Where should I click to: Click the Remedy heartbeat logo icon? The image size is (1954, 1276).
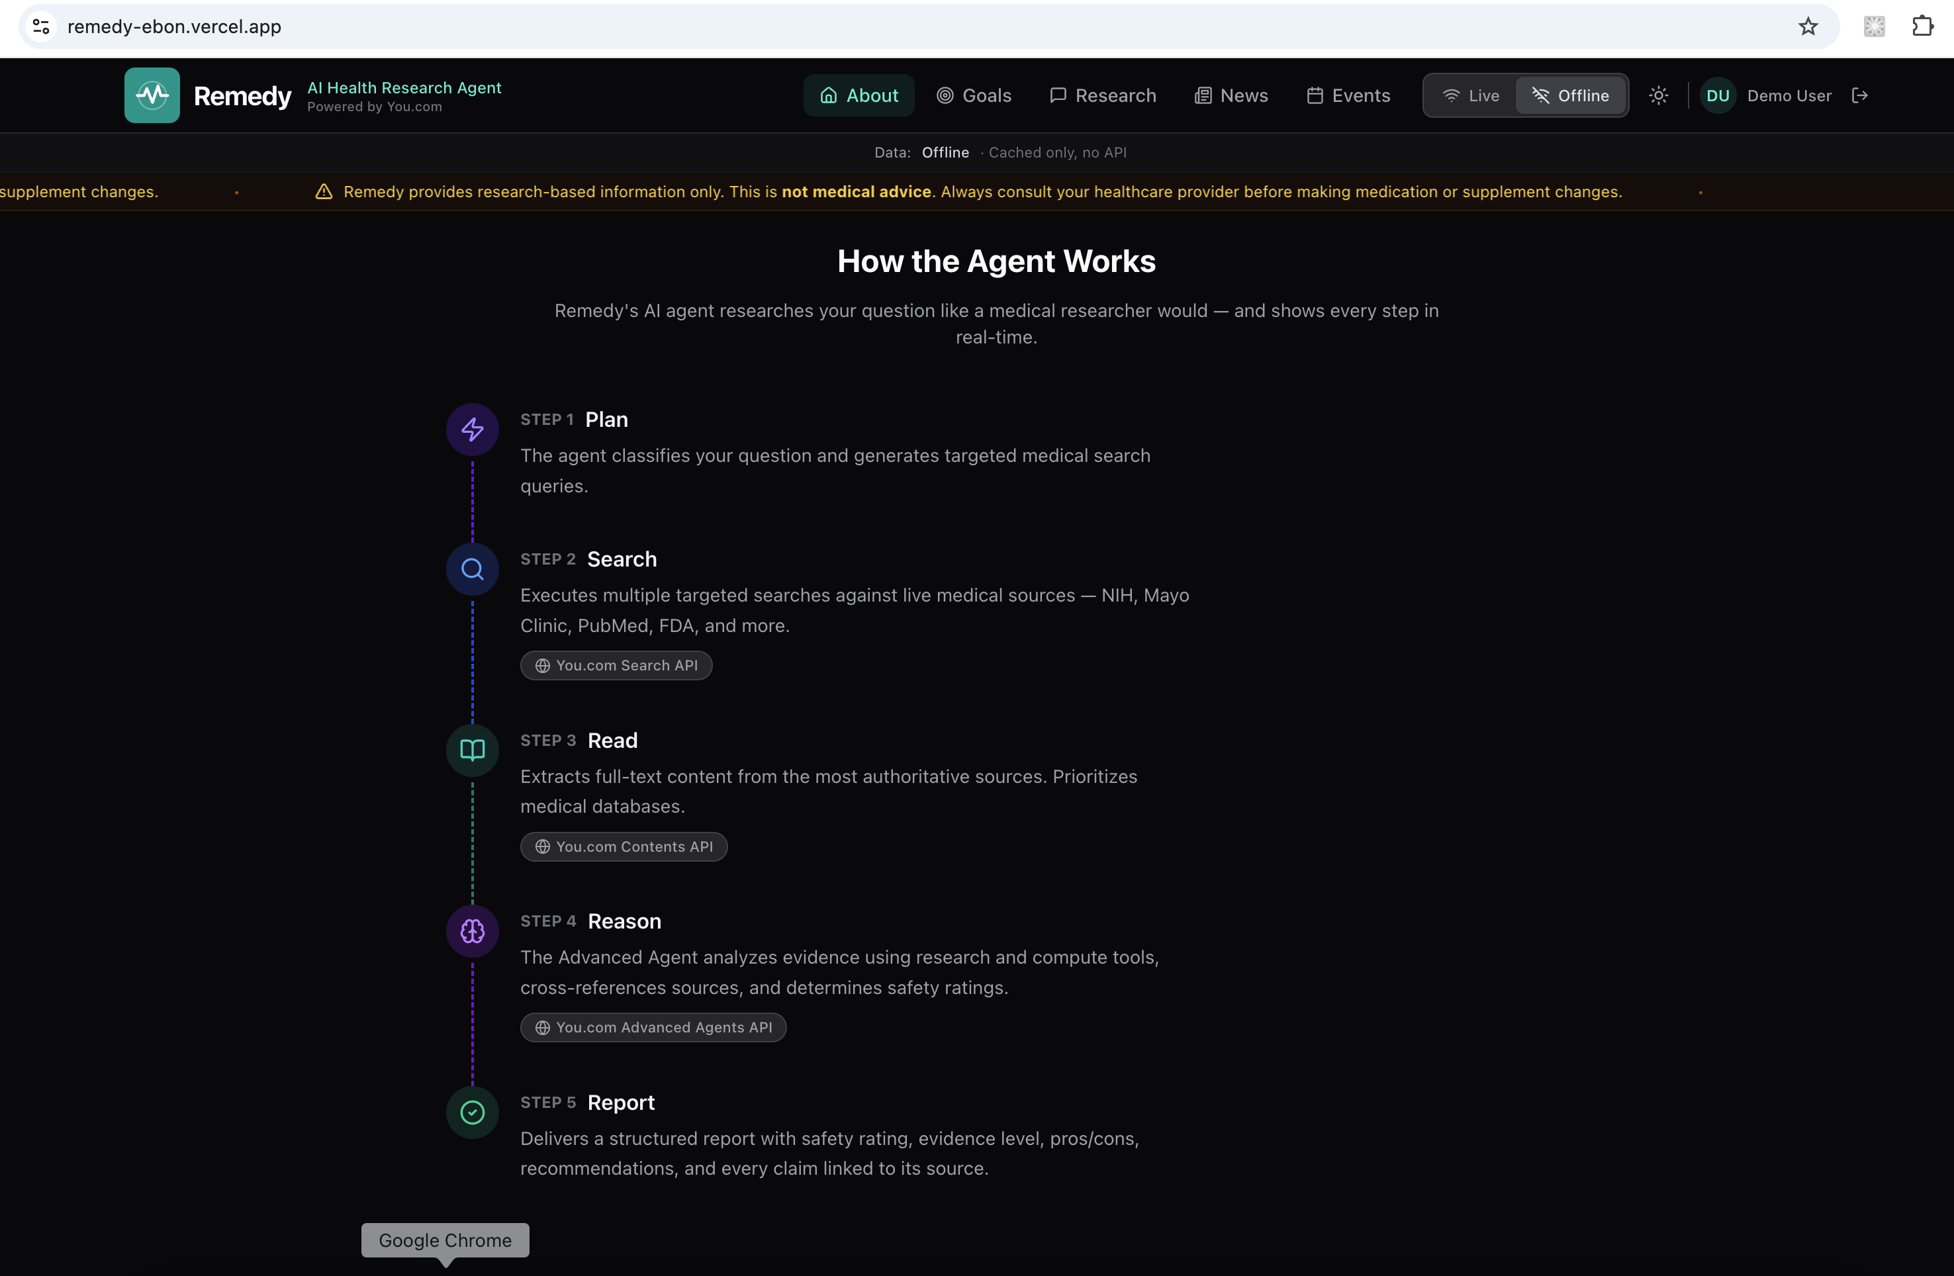(x=152, y=95)
